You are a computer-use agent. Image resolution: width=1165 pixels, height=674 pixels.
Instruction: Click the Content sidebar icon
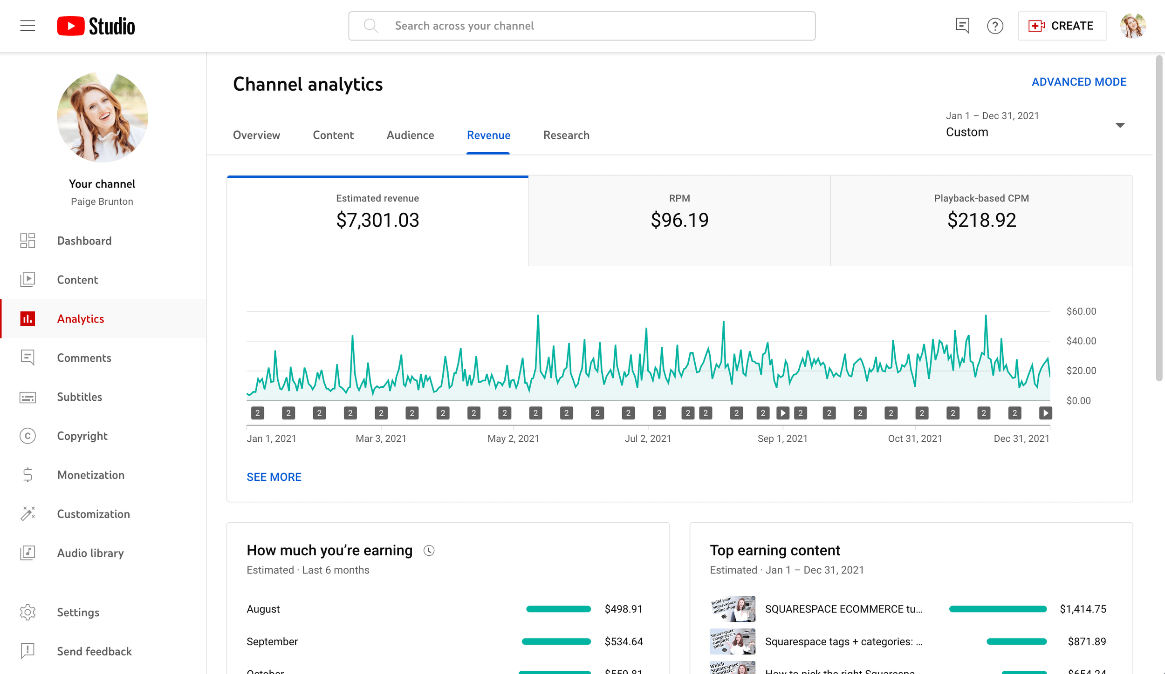coord(27,279)
